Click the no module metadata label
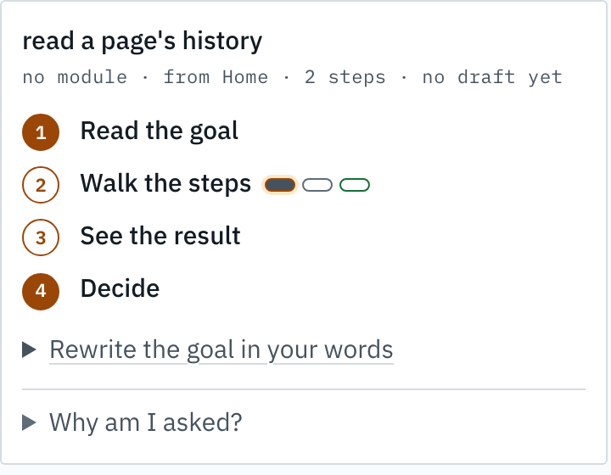The image size is (611, 475). [75, 77]
